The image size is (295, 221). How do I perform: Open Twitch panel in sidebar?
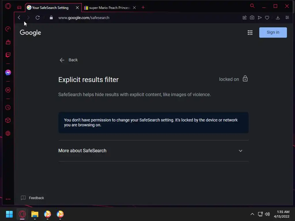(8, 55)
